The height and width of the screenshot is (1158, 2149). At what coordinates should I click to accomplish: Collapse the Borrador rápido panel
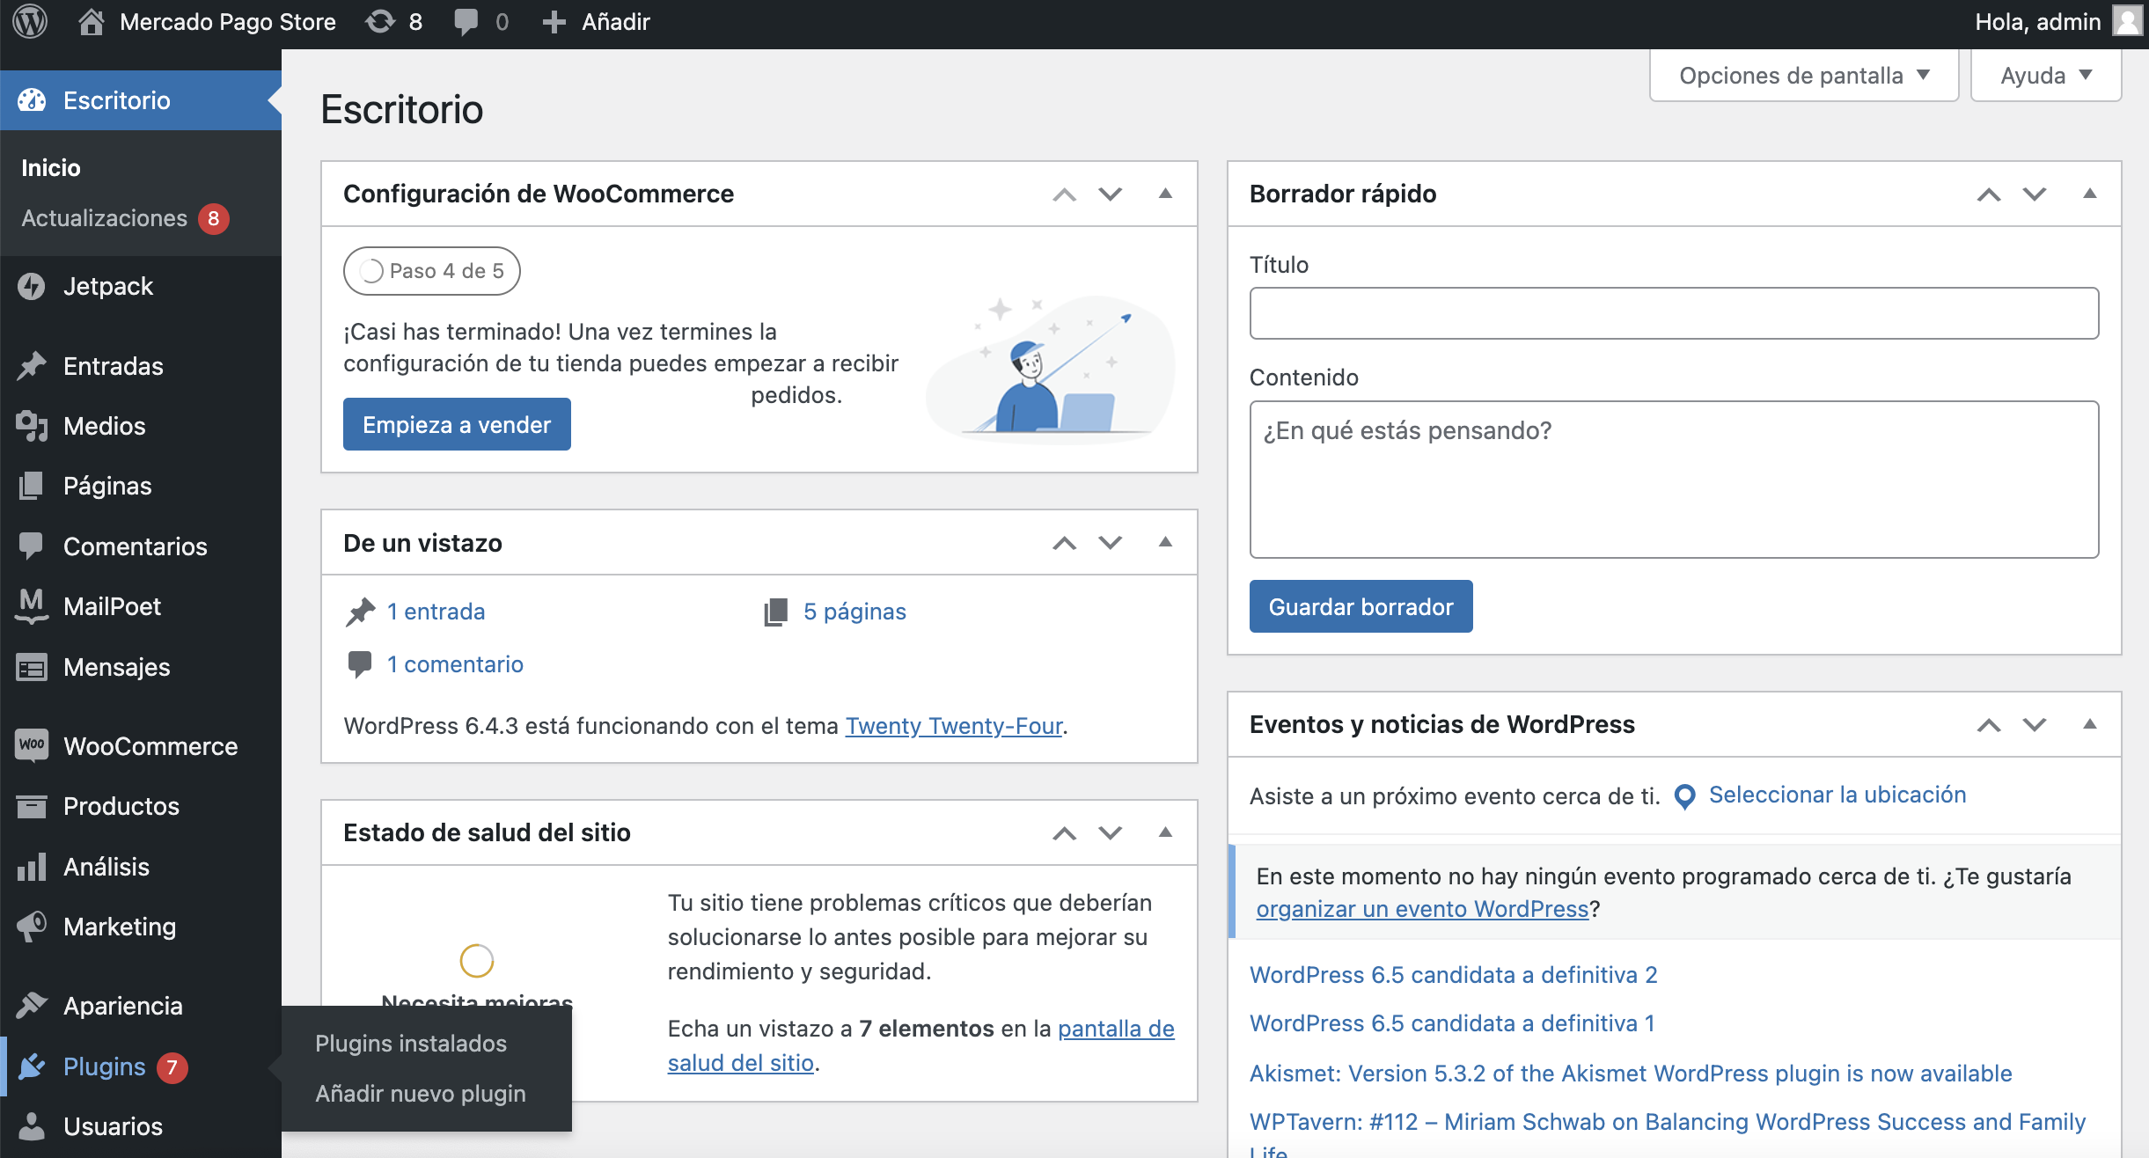click(2089, 194)
